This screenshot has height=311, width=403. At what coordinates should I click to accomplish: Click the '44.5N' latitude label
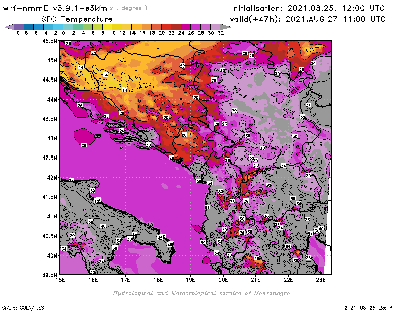[49, 80]
